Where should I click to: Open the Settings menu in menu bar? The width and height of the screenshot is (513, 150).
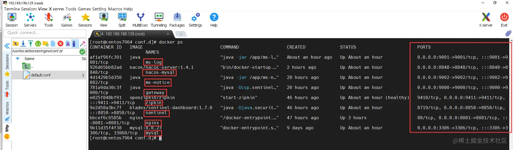pyautogui.click(x=99, y=9)
